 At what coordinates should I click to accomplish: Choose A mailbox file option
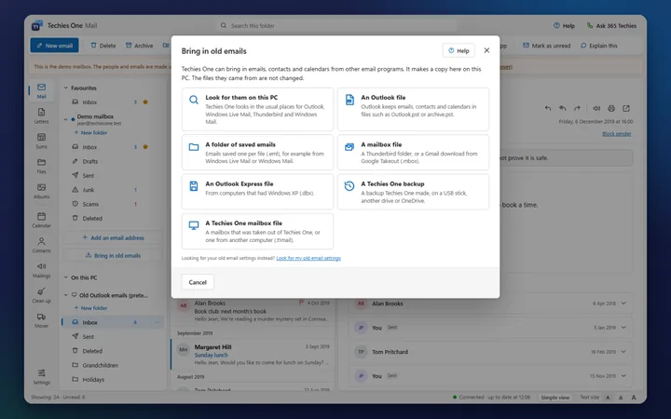coord(413,152)
